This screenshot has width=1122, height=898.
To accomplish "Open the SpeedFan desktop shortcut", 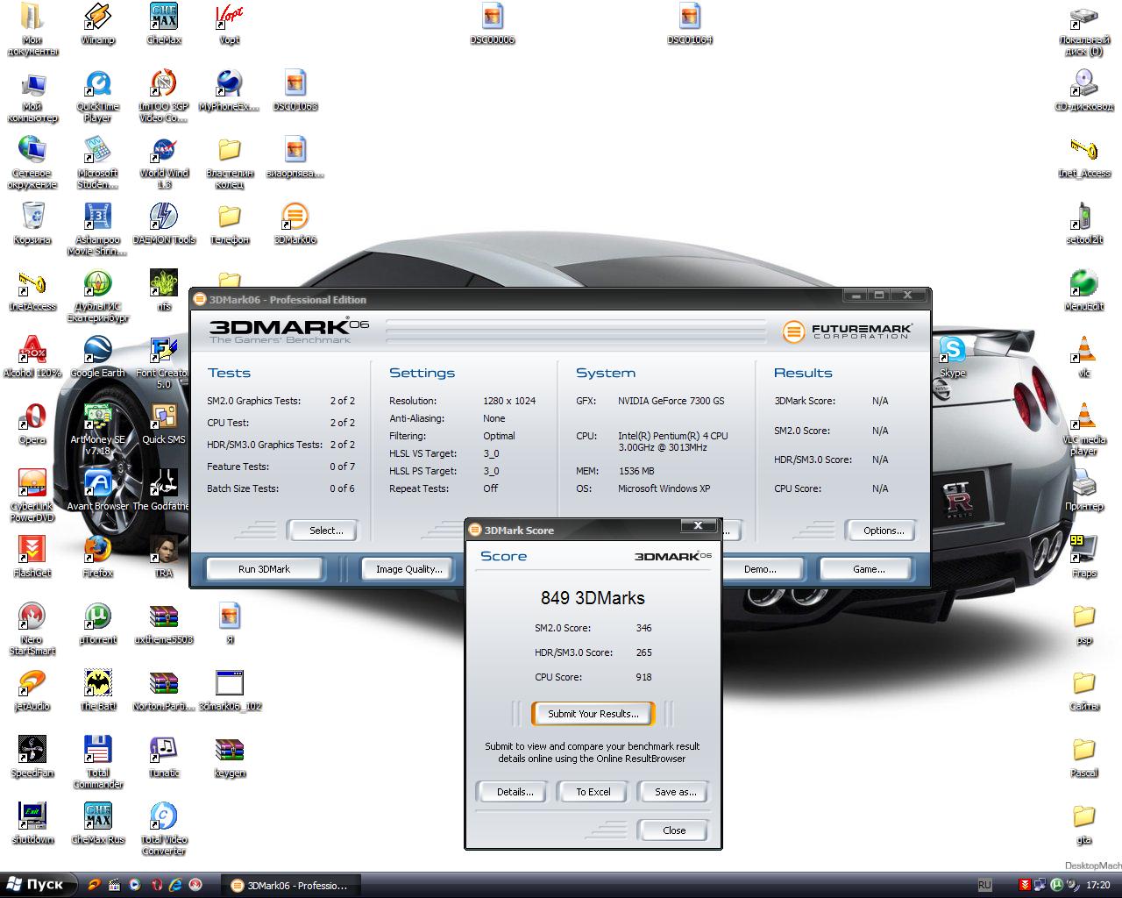I will pyautogui.click(x=32, y=756).
